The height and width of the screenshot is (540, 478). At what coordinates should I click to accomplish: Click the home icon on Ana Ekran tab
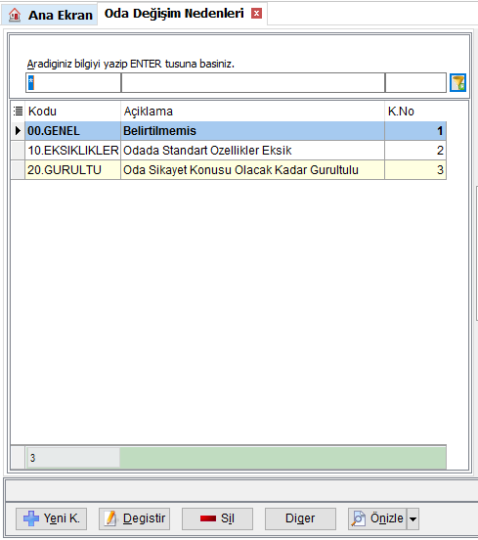tap(15, 15)
